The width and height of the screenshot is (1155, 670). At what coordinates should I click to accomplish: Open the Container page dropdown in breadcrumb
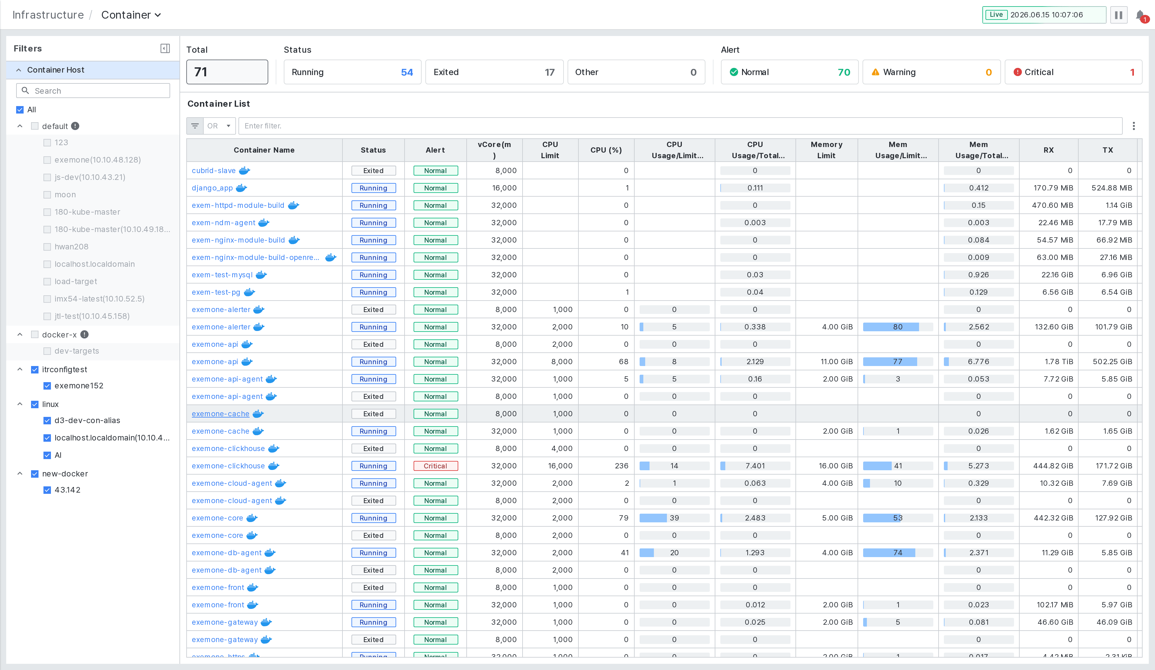131,15
